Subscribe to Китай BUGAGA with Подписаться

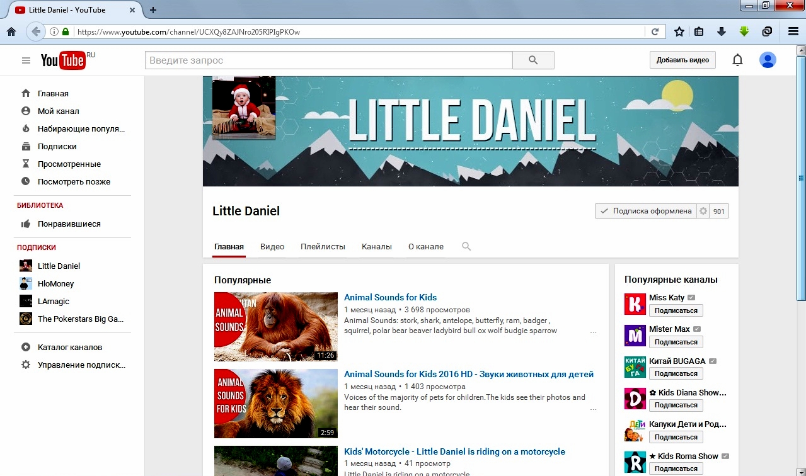676,373
